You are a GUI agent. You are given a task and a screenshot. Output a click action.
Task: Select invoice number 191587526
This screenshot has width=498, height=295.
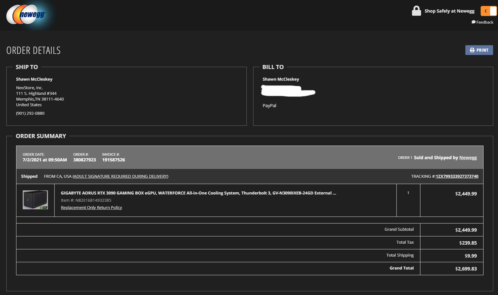coord(114,160)
